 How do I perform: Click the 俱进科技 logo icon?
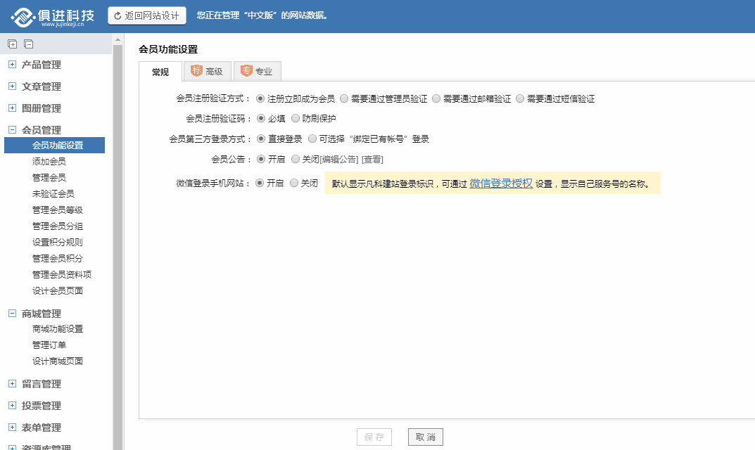click(23, 15)
